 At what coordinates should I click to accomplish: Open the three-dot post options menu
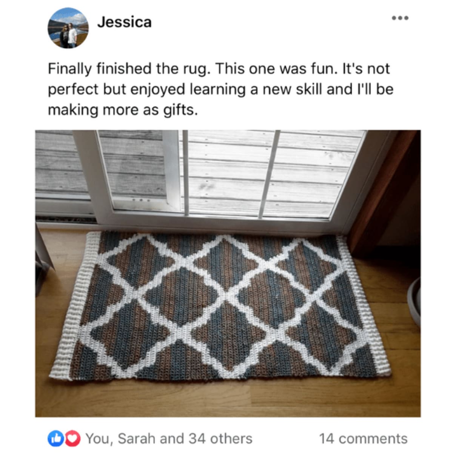400,18
